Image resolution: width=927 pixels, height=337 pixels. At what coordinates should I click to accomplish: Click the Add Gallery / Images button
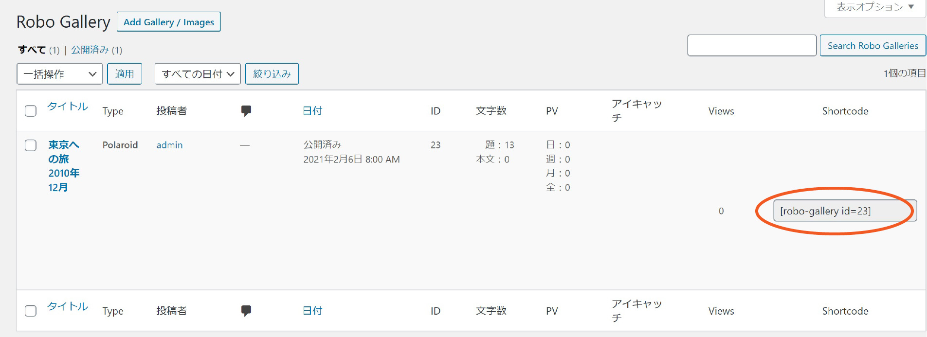pyautogui.click(x=168, y=22)
